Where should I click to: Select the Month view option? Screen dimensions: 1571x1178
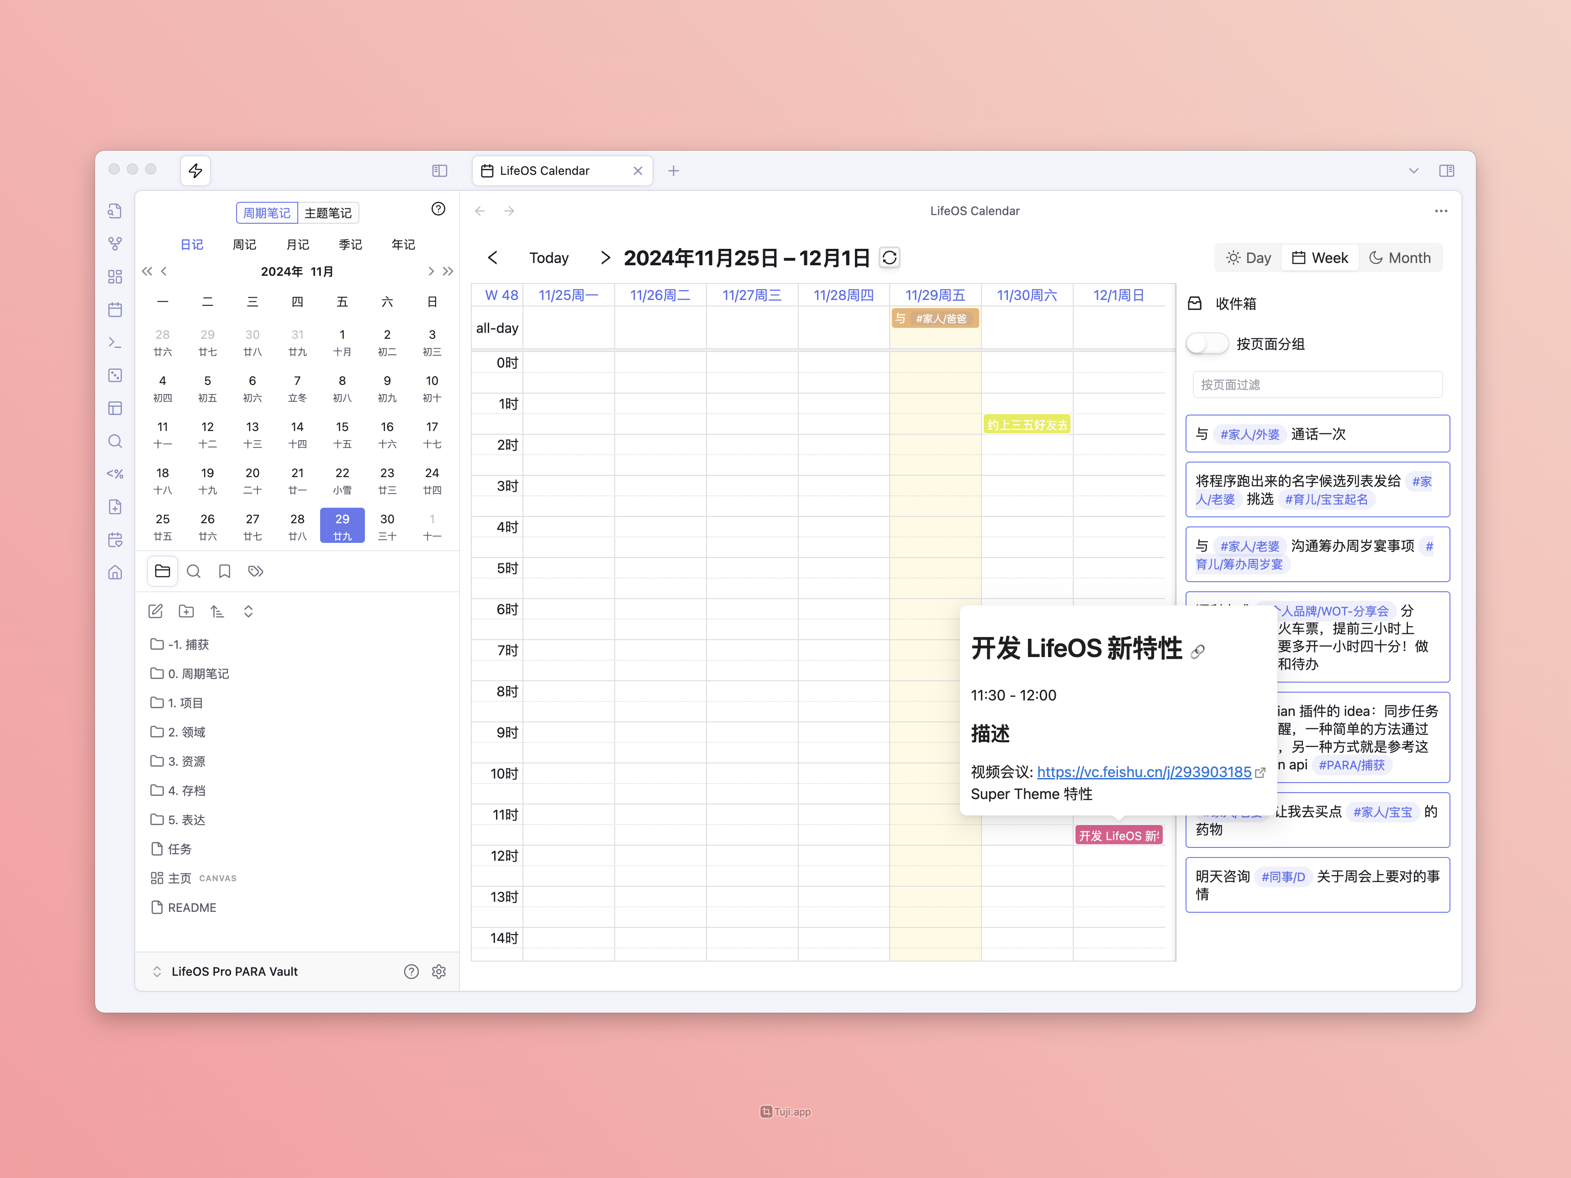click(x=1400, y=258)
